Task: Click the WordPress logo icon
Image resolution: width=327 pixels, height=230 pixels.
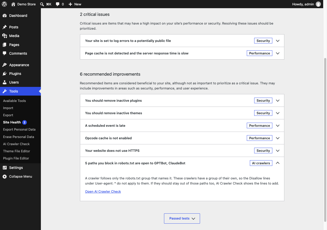Action: pos(4,4)
